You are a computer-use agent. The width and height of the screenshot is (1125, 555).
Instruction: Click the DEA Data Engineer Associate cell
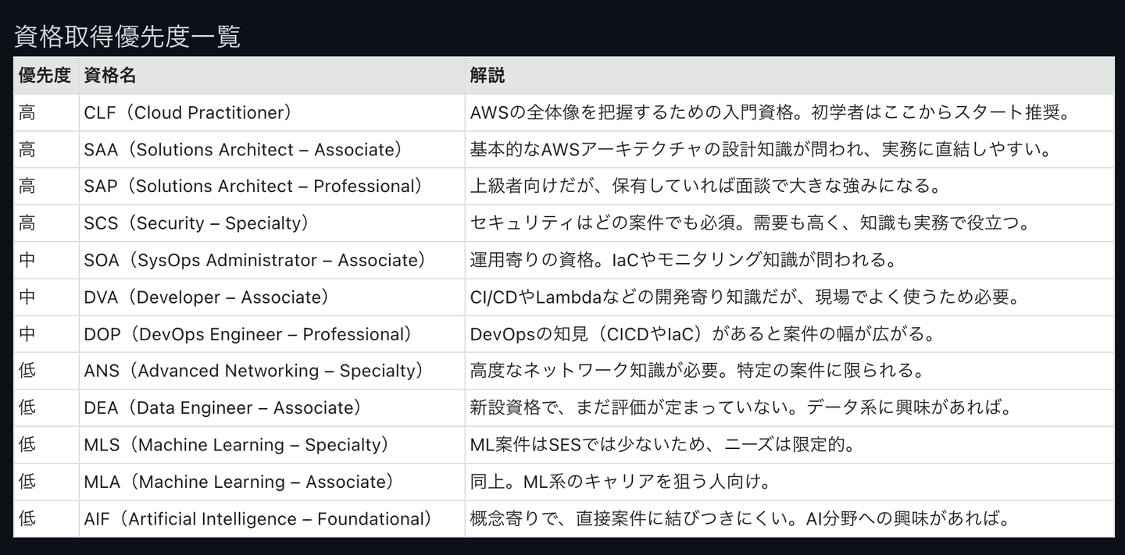pos(223,407)
